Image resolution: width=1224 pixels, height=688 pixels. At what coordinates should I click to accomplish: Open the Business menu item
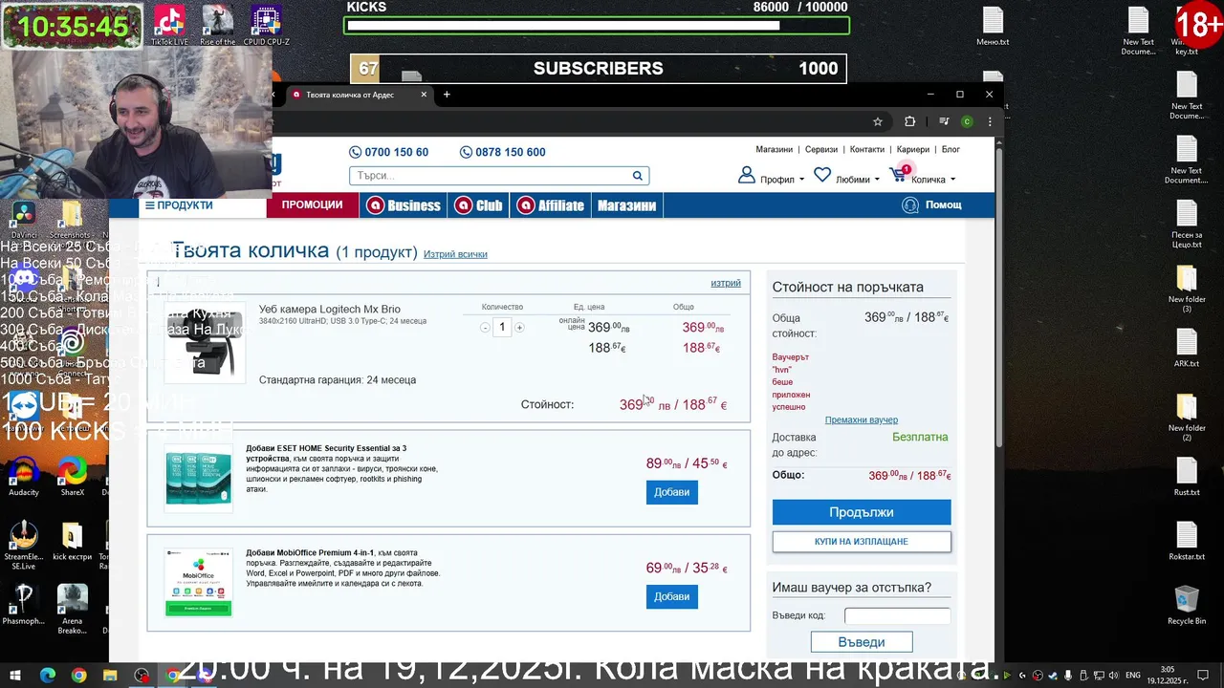click(x=404, y=205)
